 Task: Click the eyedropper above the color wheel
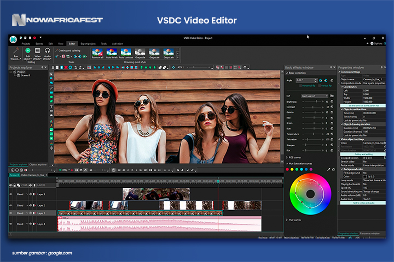(x=328, y=170)
